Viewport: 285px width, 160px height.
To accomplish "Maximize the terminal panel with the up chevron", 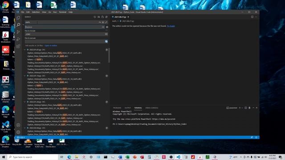I will 253,108.
